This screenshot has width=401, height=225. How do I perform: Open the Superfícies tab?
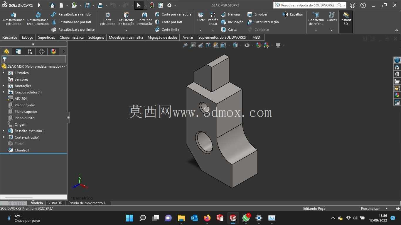click(x=46, y=37)
